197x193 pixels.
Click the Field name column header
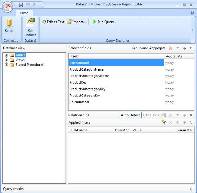(91, 130)
